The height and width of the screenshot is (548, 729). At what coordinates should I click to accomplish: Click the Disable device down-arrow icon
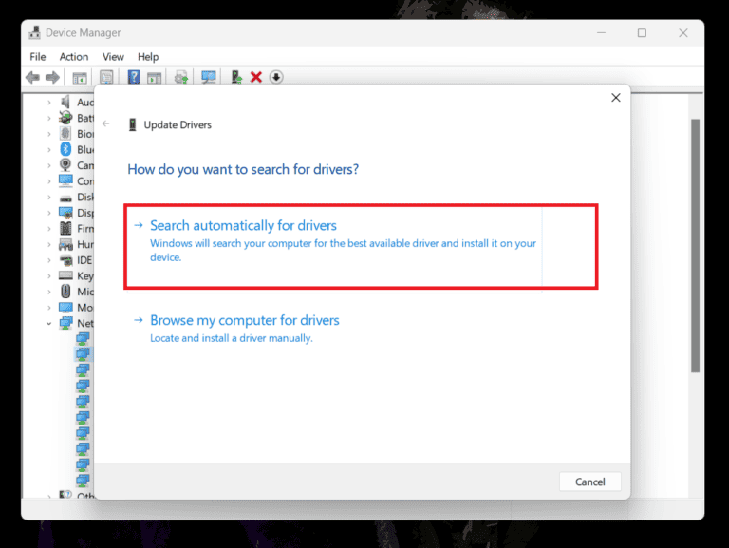[276, 77]
